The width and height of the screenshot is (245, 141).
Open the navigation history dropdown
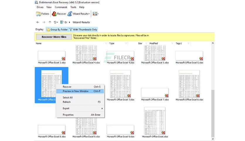(56, 22)
